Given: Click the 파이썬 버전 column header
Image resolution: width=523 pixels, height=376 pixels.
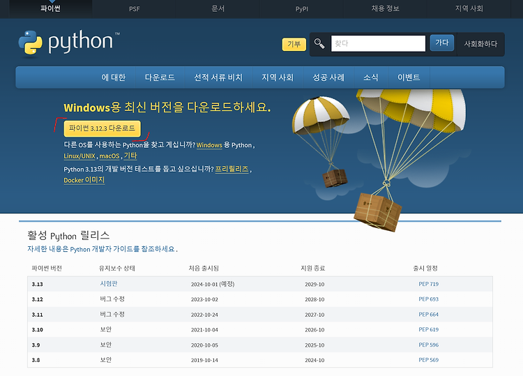Looking at the screenshot, I should [x=47, y=269].
